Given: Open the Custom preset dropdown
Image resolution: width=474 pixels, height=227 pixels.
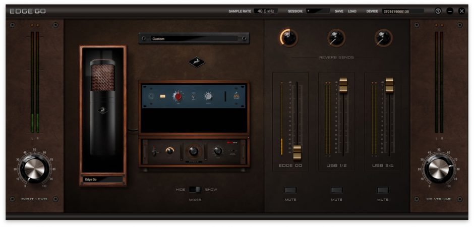Looking at the screenshot, I should (194, 39).
